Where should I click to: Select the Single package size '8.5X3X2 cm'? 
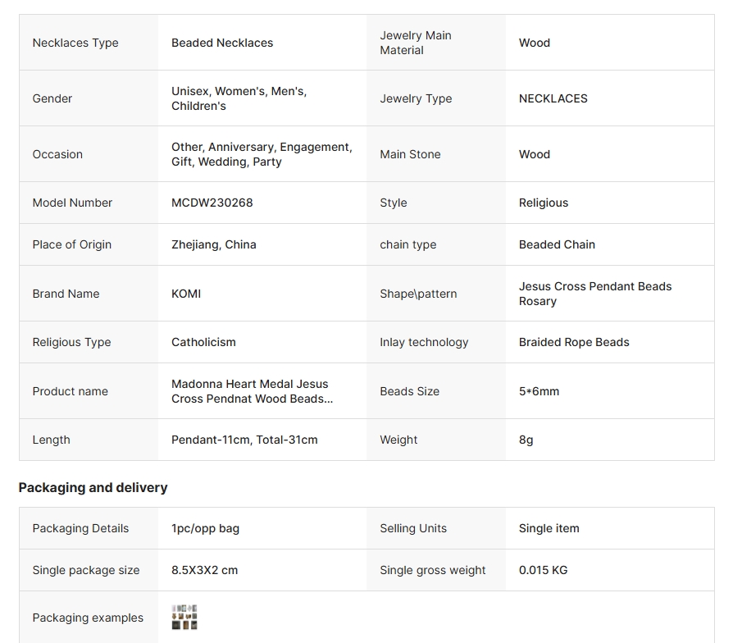[x=205, y=570]
